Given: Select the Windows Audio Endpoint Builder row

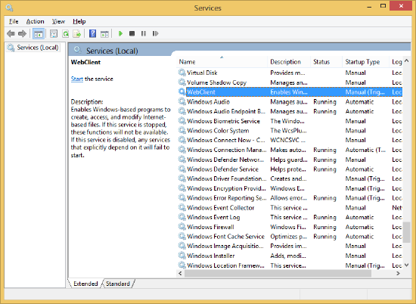Looking at the screenshot, I should pyautogui.click(x=290, y=111).
